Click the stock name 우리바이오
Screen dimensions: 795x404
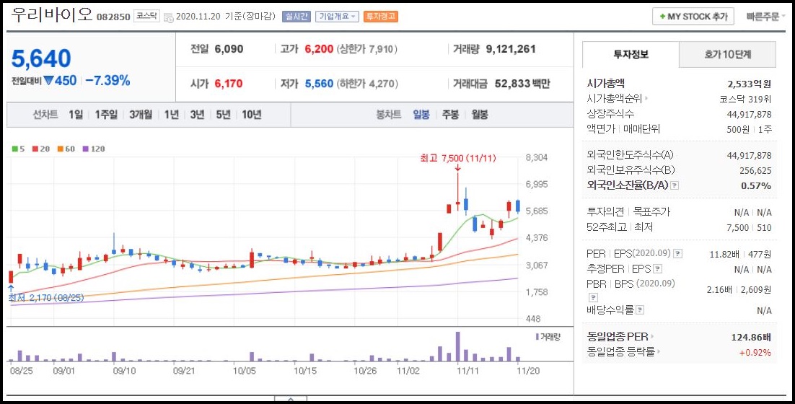pyautogui.click(x=52, y=15)
